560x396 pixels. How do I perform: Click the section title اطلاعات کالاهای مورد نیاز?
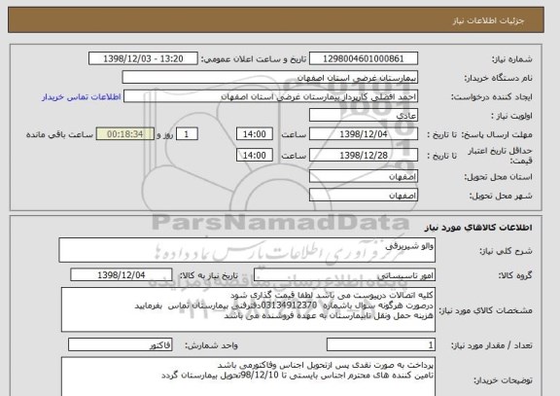(478, 228)
